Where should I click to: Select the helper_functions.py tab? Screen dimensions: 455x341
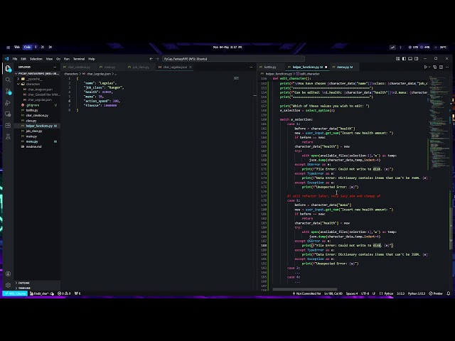click(x=307, y=67)
